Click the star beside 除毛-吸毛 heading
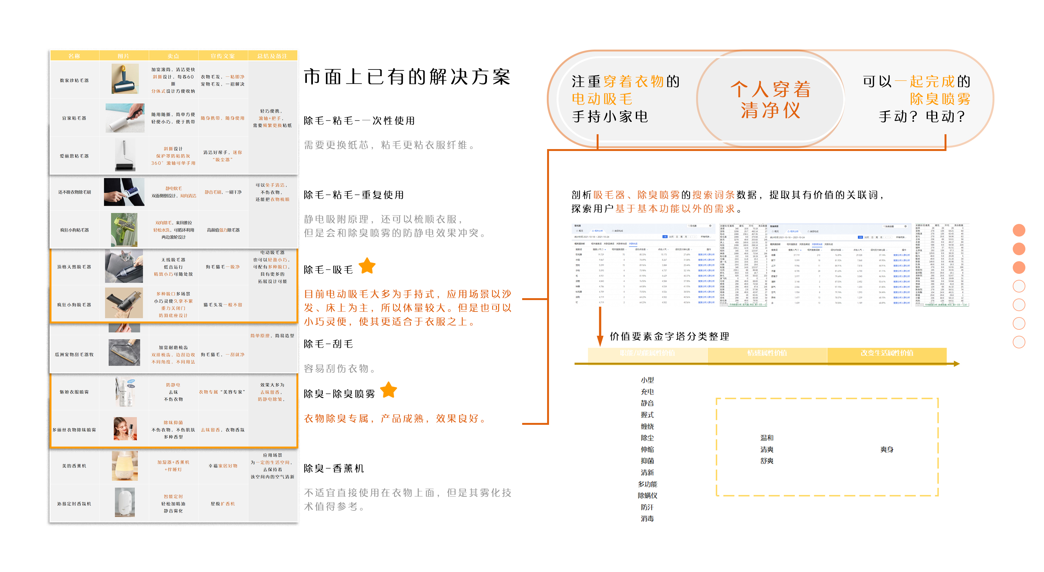The image size is (1044, 572). click(367, 266)
